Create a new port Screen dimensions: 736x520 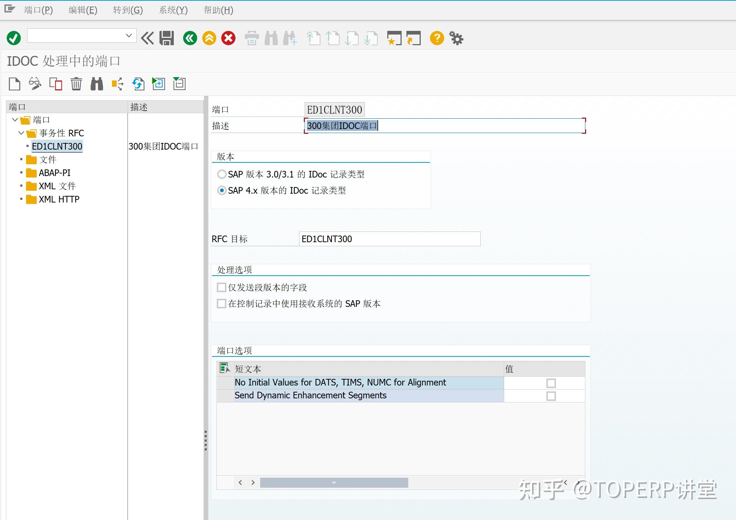[14, 84]
